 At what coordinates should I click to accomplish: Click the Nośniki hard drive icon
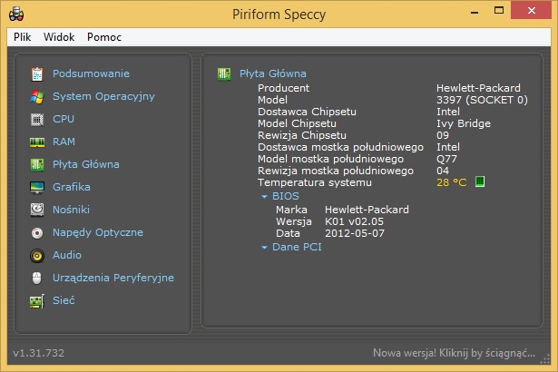click(x=37, y=210)
